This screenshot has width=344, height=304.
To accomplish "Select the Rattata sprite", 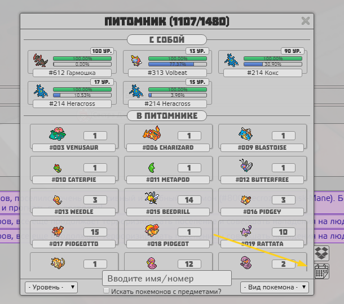I will 246,231.
